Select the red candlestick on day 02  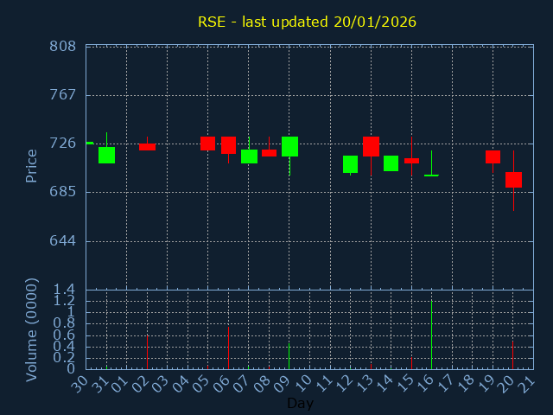(x=147, y=147)
